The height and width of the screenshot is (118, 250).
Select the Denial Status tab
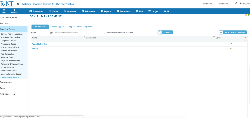[x=40, y=27]
